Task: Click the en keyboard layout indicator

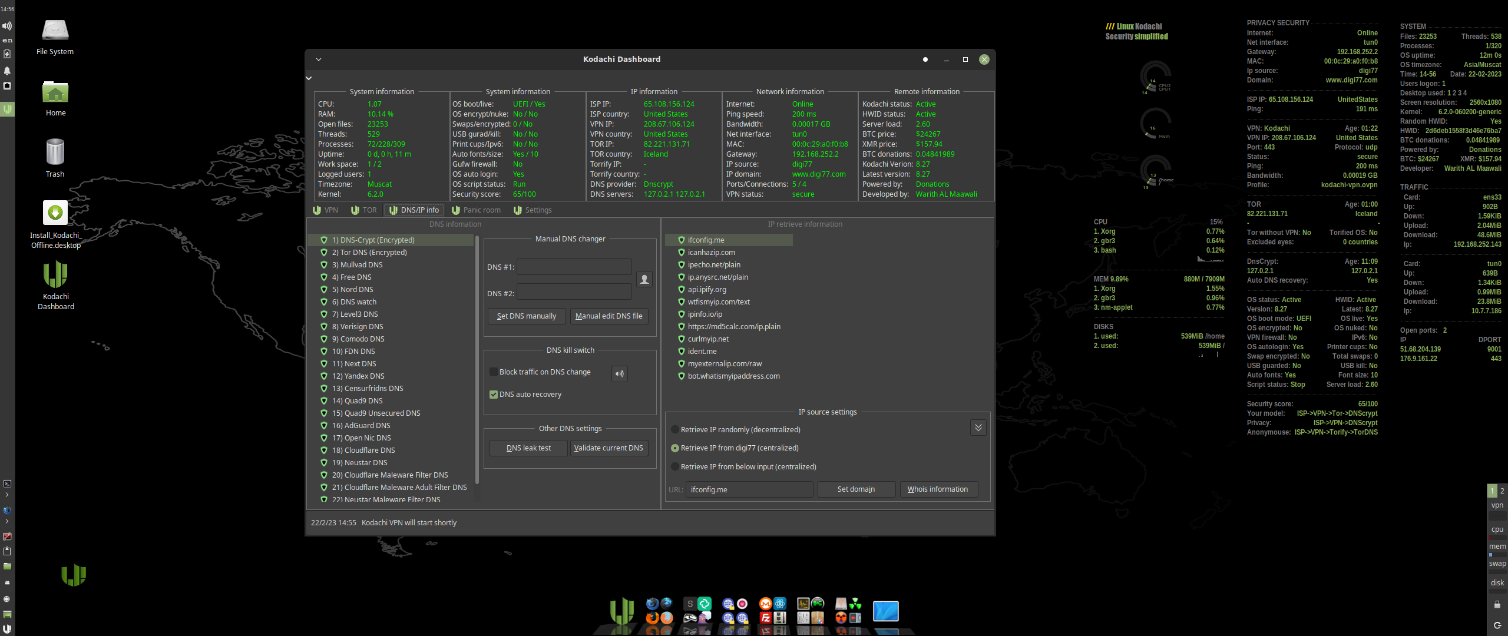Action: click(x=7, y=41)
